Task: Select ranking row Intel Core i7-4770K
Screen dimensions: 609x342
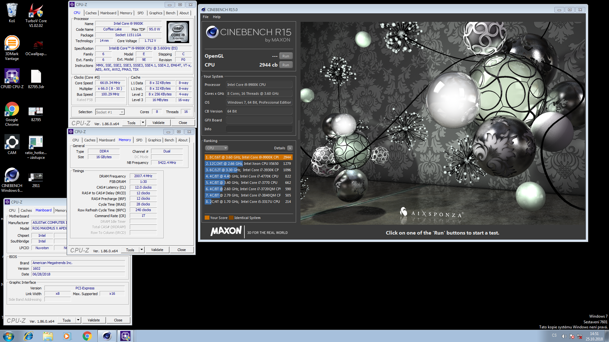Action: (248, 176)
